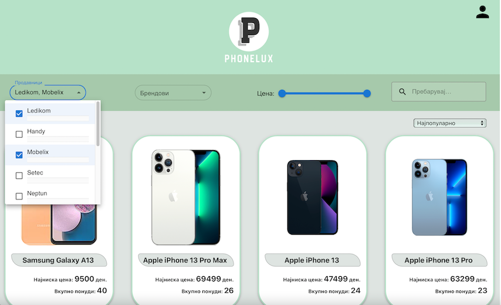Uncheck the Ledikom checkbox
Screen dimensions: 501x305
point(19,113)
